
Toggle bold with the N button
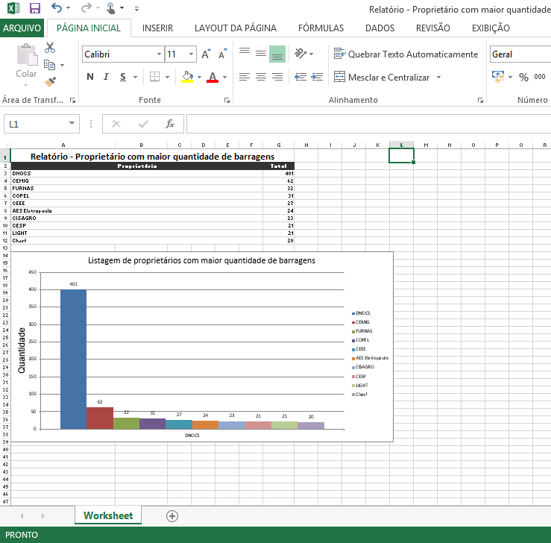coord(90,77)
